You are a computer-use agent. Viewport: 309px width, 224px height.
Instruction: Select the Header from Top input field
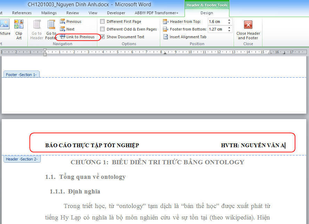click(x=216, y=21)
